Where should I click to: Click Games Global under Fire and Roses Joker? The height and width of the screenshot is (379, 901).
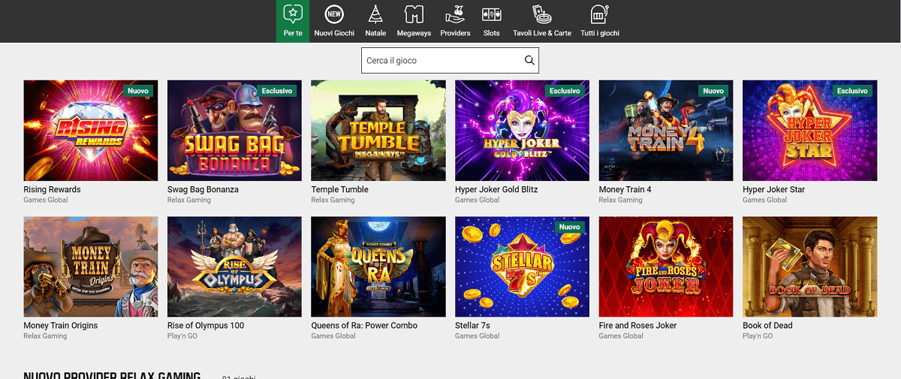tap(622, 336)
